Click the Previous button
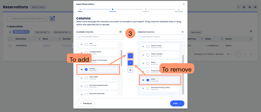 click(86, 103)
